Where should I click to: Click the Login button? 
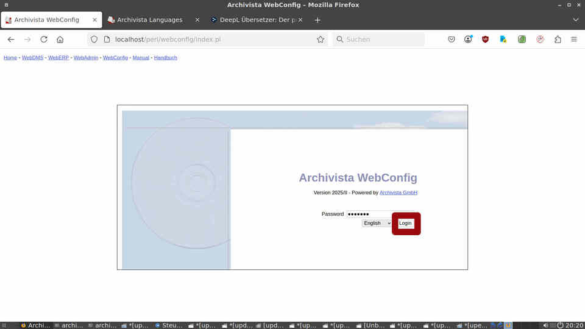pyautogui.click(x=405, y=223)
